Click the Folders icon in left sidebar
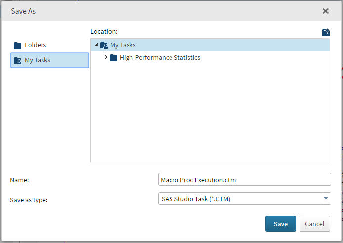 point(18,45)
